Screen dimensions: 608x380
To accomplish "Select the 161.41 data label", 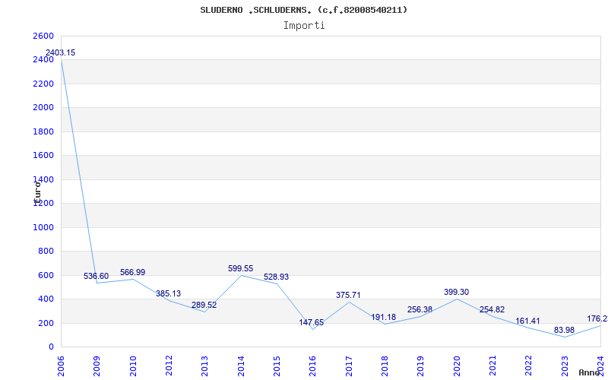I will (x=527, y=321).
